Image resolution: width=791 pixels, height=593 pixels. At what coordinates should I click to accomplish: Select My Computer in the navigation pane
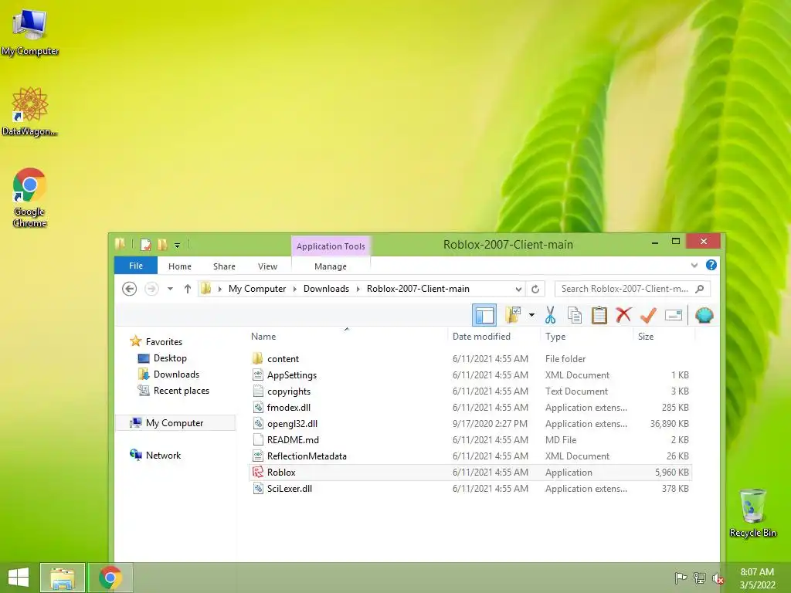click(174, 422)
